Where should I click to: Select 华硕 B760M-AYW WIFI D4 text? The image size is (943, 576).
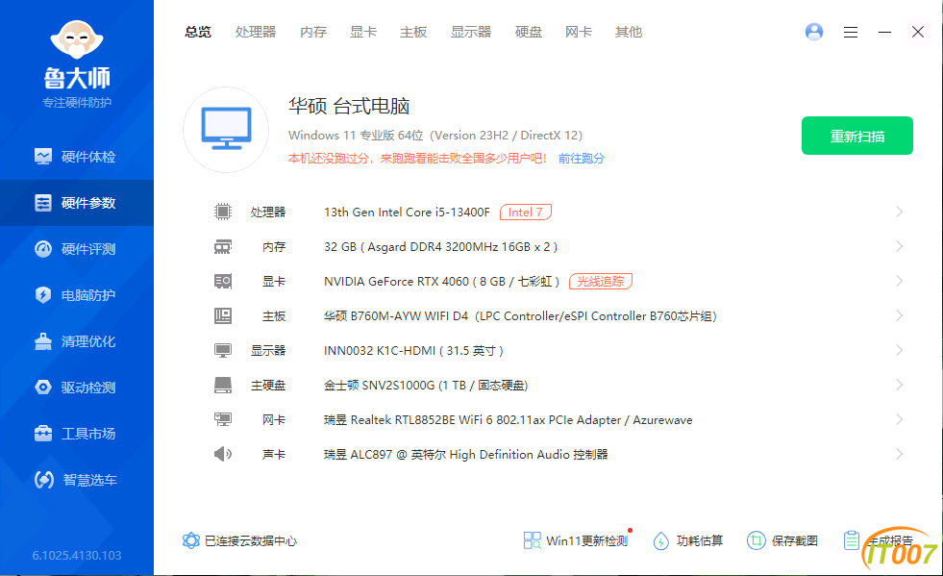[x=520, y=316]
